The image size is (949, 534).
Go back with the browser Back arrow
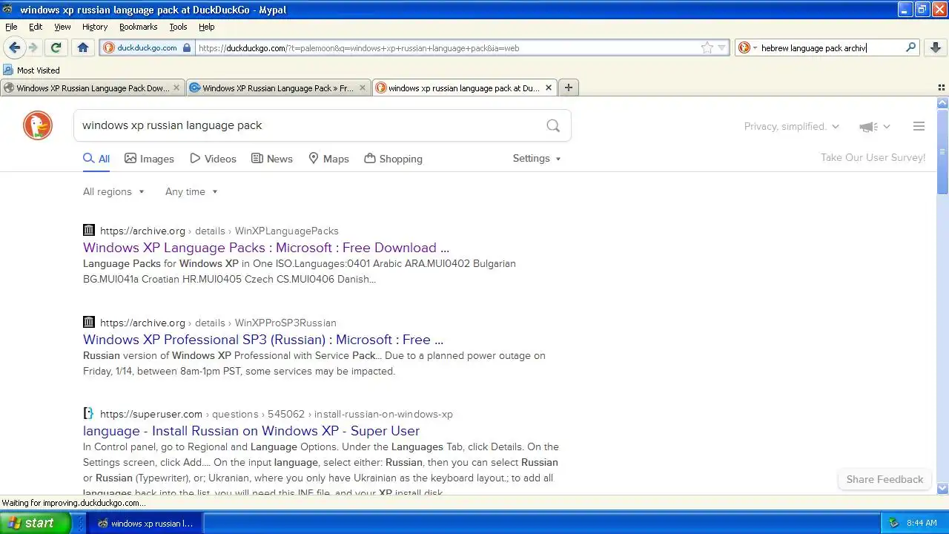(14, 47)
